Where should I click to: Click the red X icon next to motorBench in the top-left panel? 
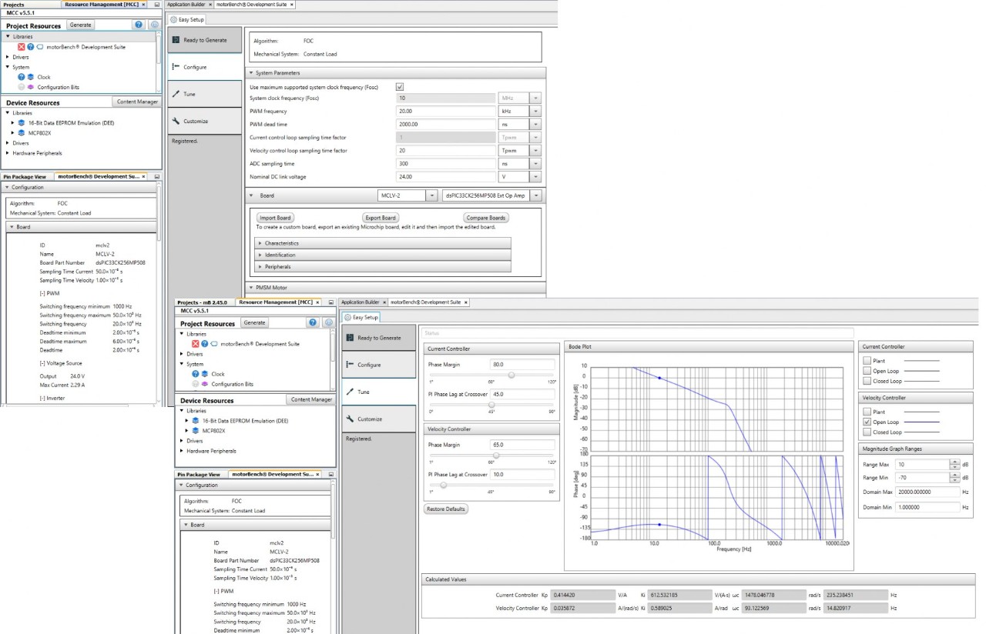coord(22,47)
